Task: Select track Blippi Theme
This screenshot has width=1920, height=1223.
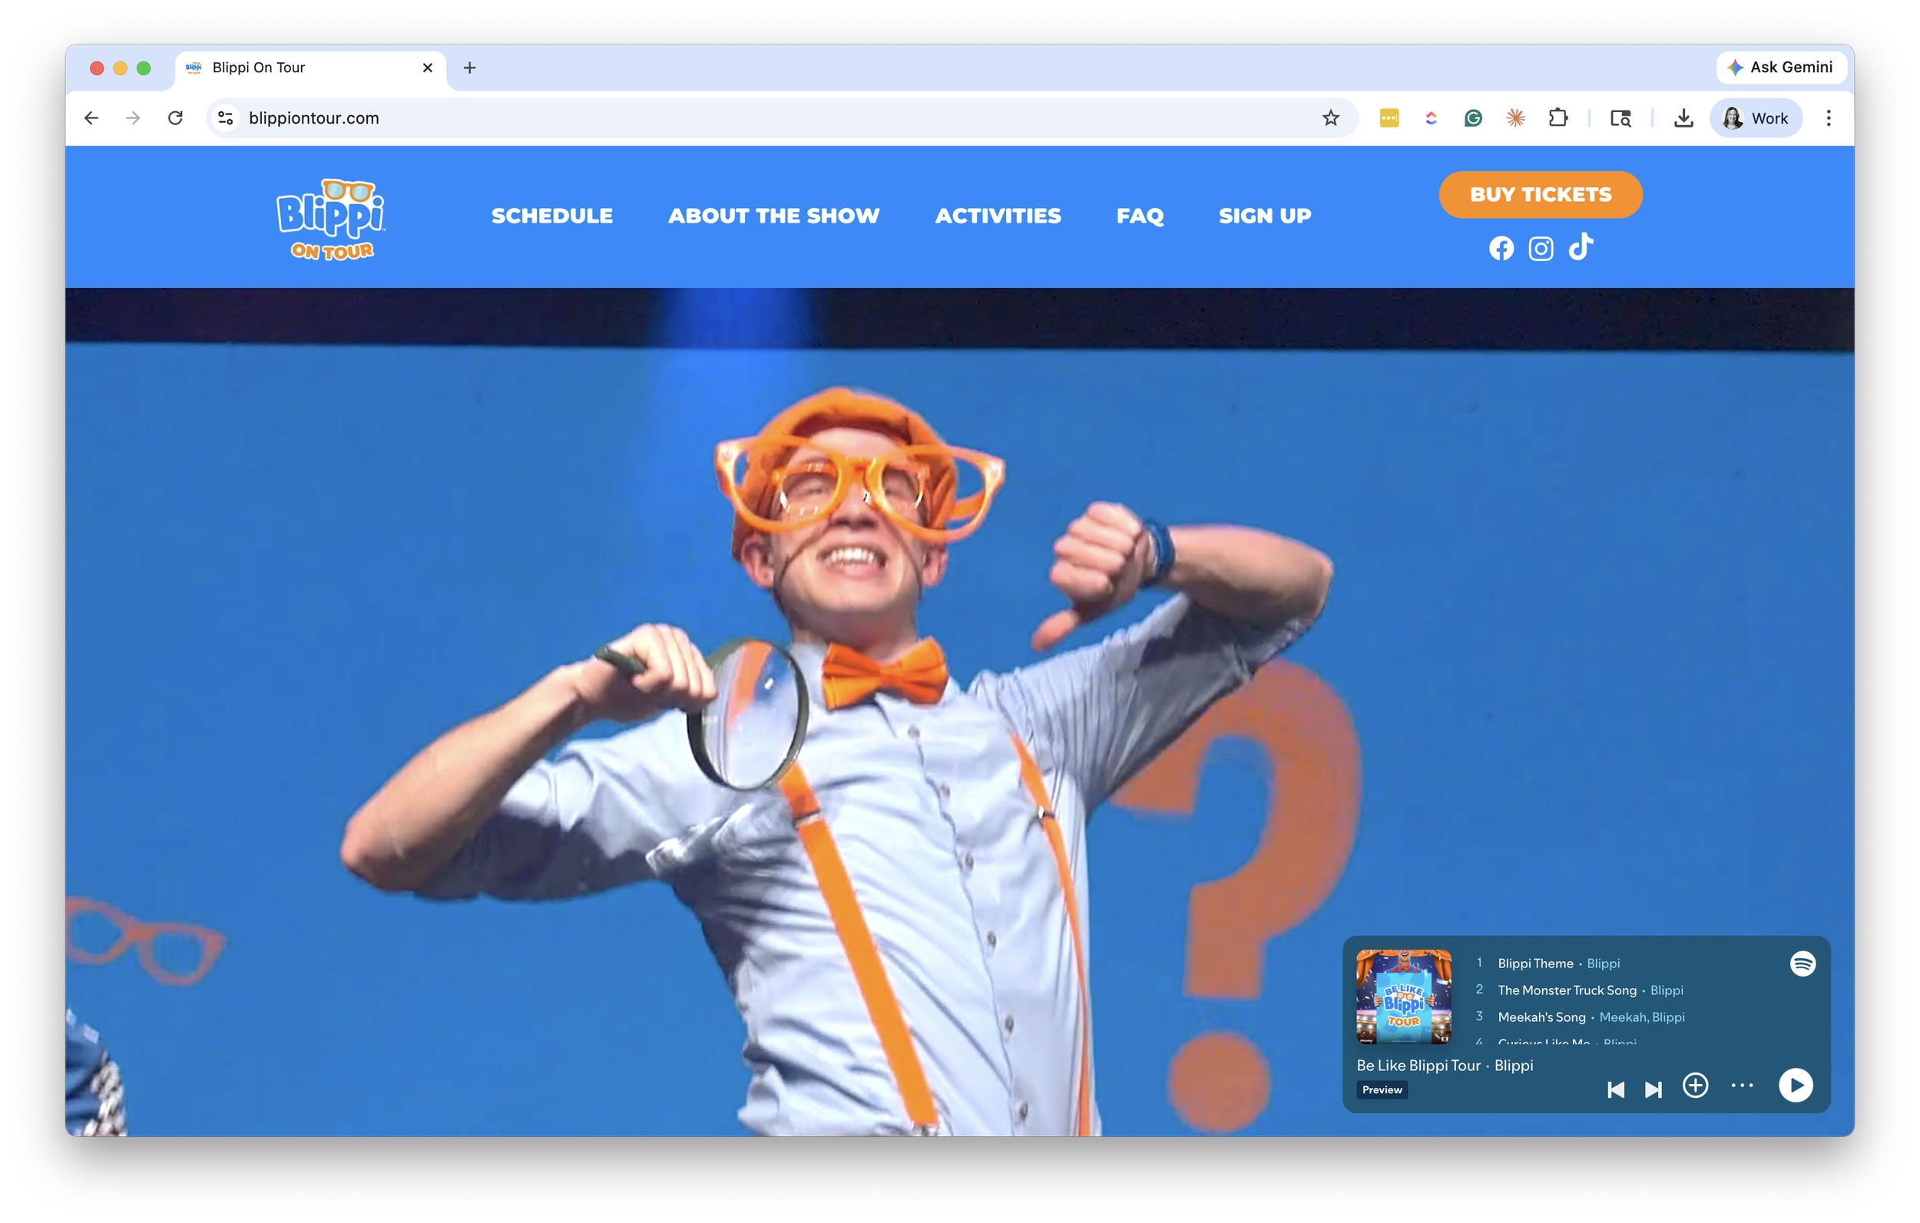Action: (x=1535, y=963)
